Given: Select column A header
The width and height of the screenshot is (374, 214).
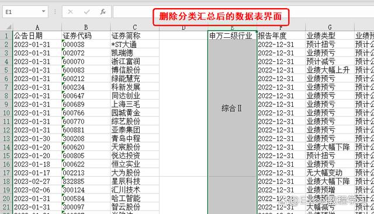Looking at the screenshot, I should click(x=37, y=27).
